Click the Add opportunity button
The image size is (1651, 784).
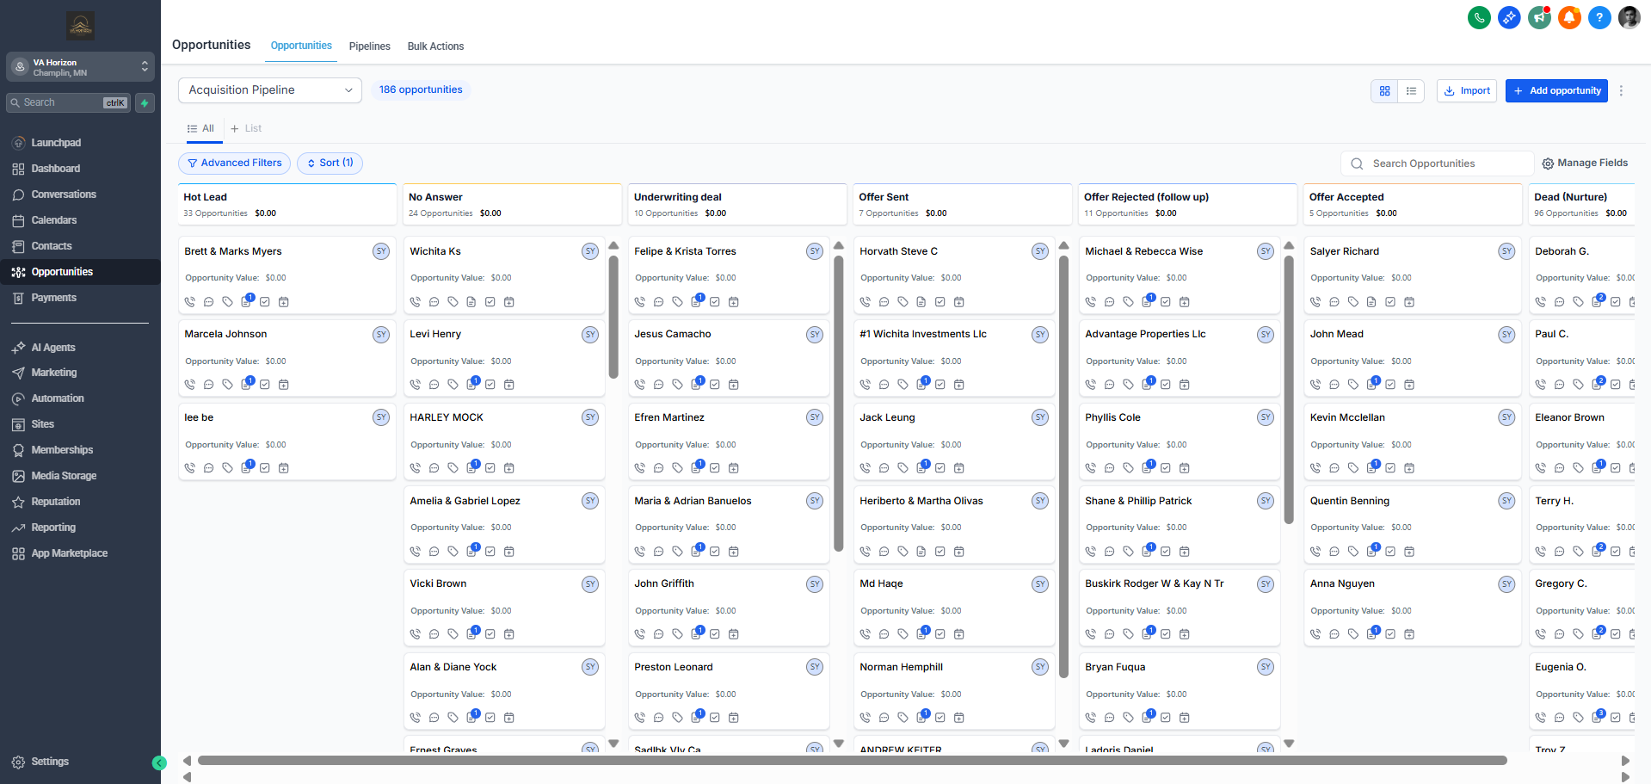1556,90
